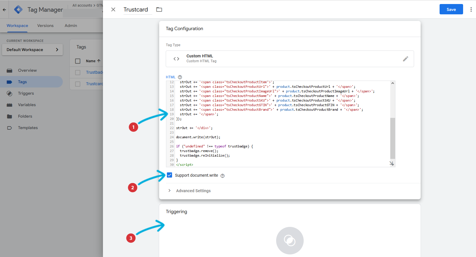
Task: Click the Tag Manager logo
Action: (18, 9)
